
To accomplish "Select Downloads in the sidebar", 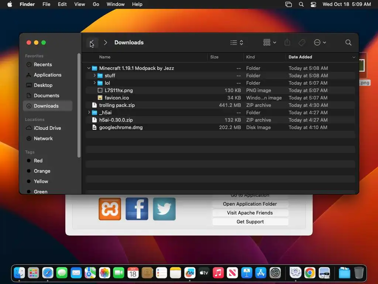I will pos(48,106).
